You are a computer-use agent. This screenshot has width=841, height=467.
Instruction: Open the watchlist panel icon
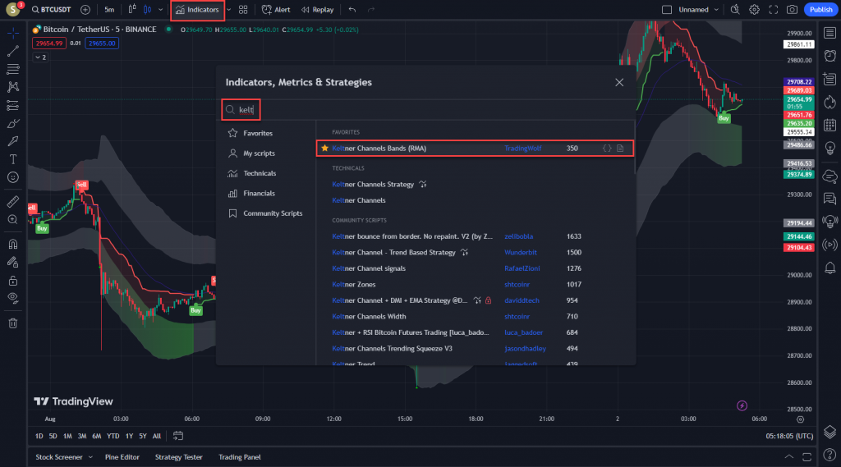(830, 34)
